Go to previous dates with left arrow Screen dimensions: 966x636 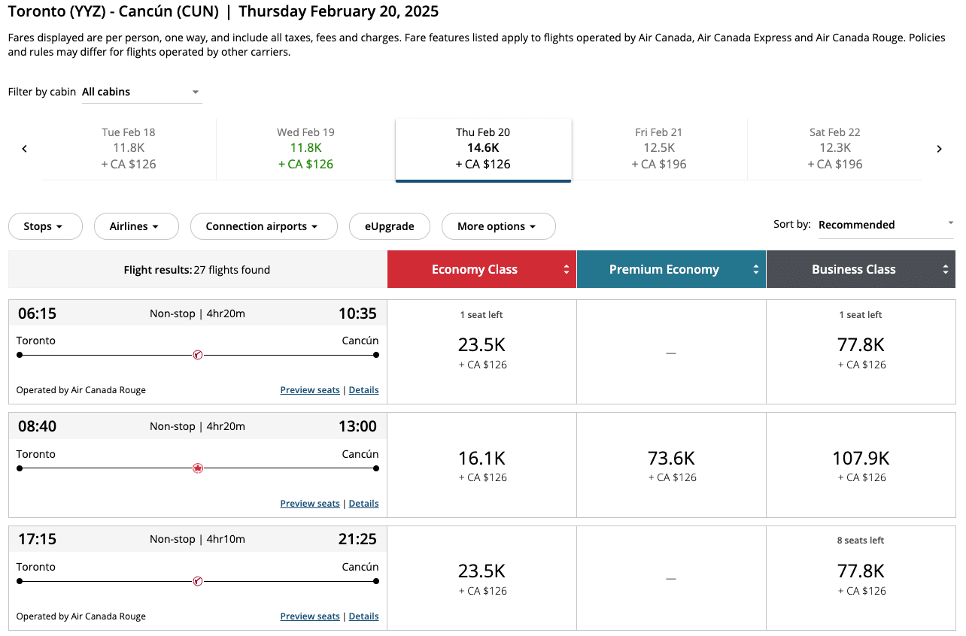coord(24,149)
